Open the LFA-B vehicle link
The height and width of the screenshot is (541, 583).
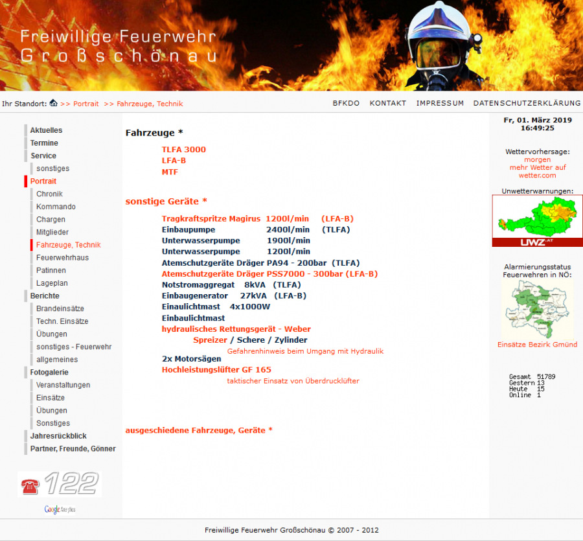pyautogui.click(x=174, y=161)
